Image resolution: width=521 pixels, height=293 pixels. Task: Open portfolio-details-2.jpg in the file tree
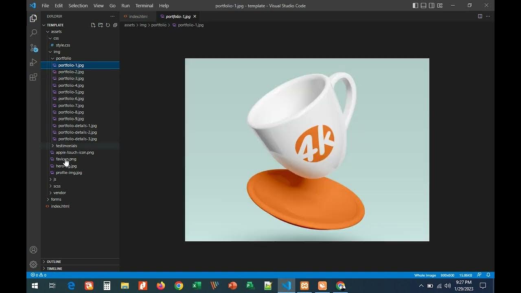(77, 132)
